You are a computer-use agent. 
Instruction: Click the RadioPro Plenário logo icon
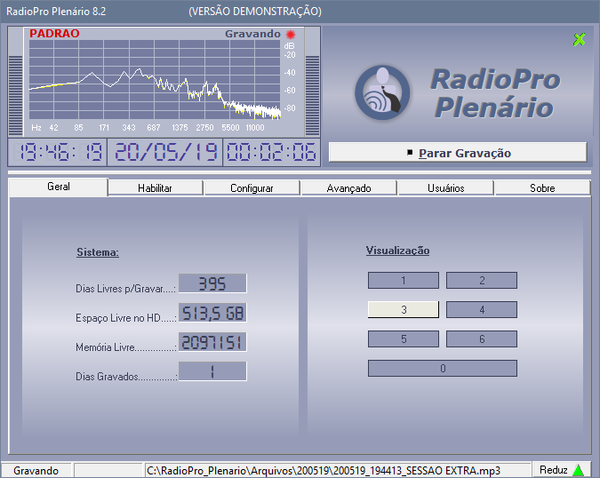382,92
